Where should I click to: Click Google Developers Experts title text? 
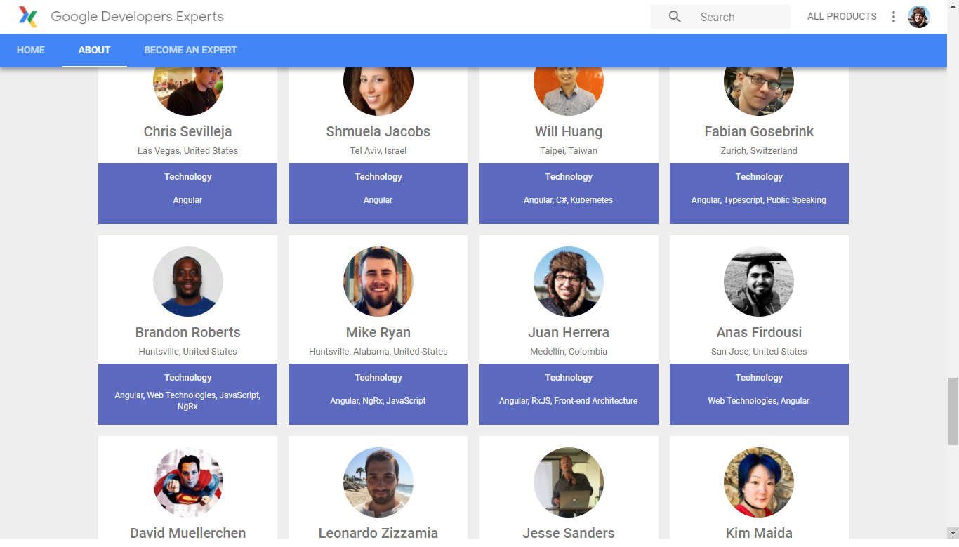pyautogui.click(x=137, y=16)
